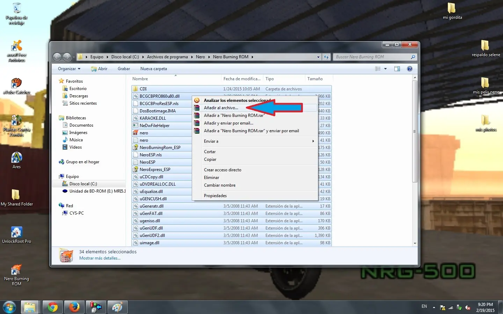This screenshot has height=314, width=503.
Task: Open Propiedades from context menu
Action: coord(255,196)
